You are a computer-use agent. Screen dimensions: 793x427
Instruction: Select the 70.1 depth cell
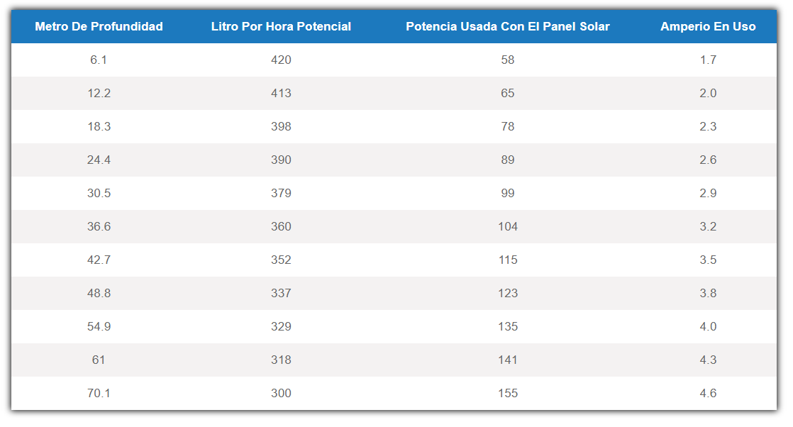pyautogui.click(x=99, y=394)
